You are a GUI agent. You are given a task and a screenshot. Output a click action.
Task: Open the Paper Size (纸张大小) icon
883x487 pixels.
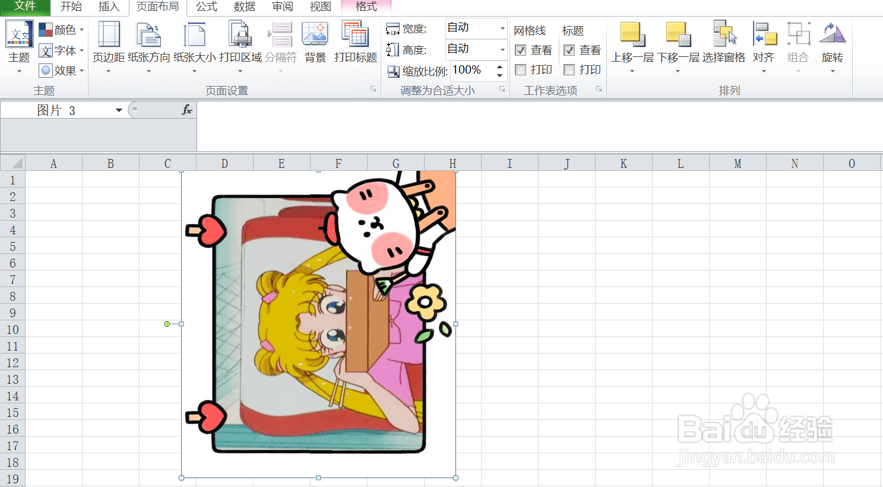point(194,34)
